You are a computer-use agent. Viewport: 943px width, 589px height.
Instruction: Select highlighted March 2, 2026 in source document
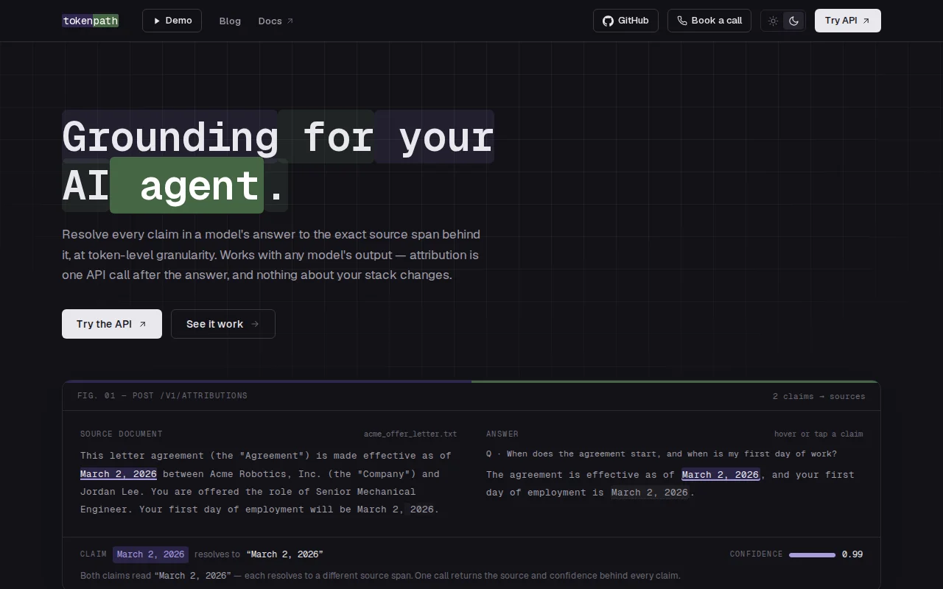119,473
